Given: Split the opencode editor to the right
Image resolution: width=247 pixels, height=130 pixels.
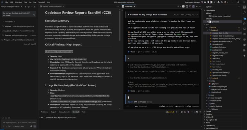Looking at the screenshot, I should coord(190,6).
